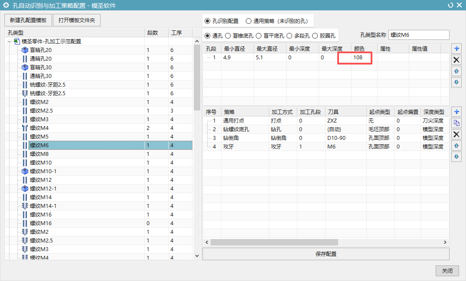Click the 孔类型名称 input field

(419, 35)
